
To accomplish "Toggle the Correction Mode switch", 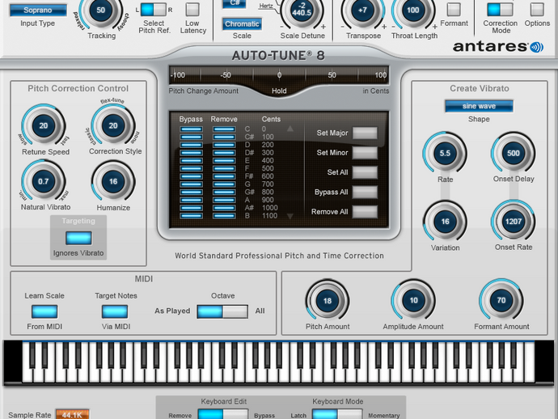I will [500, 10].
